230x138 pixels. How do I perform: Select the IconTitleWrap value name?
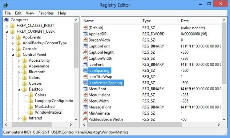click(x=100, y=77)
